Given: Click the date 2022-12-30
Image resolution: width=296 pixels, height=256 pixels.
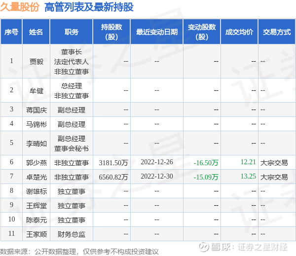Looking at the screenshot, I should coord(157,176).
